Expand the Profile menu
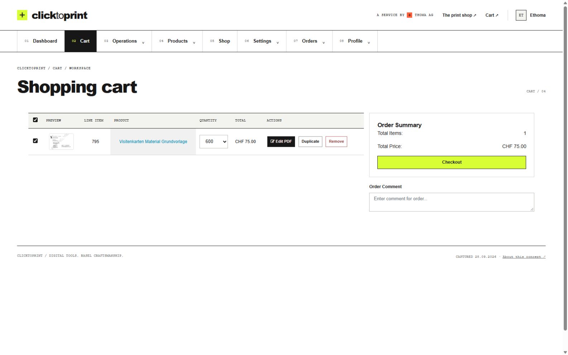Image resolution: width=568 pixels, height=355 pixels. (355, 41)
